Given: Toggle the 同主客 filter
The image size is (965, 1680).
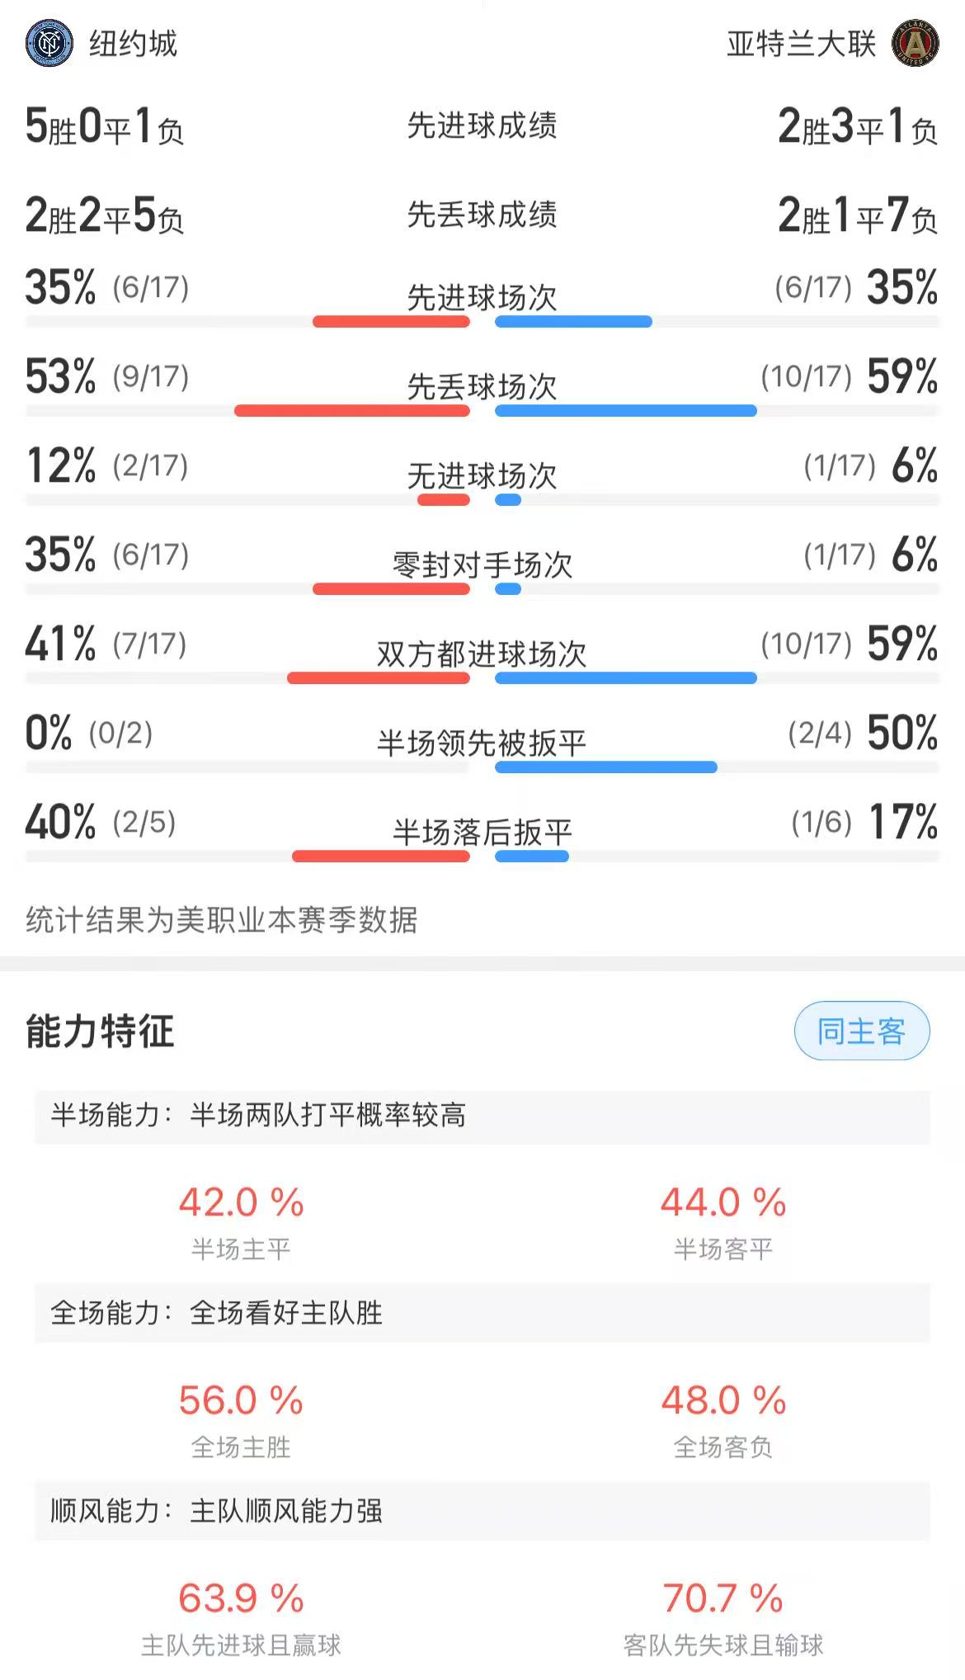Looking at the screenshot, I should point(861,1031).
